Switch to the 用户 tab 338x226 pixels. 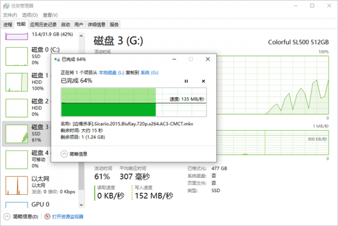click(79, 24)
